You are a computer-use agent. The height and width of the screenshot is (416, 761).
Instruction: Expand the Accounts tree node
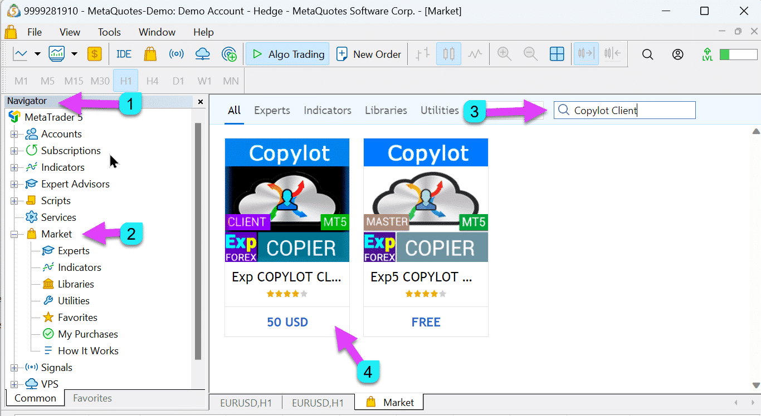pos(14,134)
